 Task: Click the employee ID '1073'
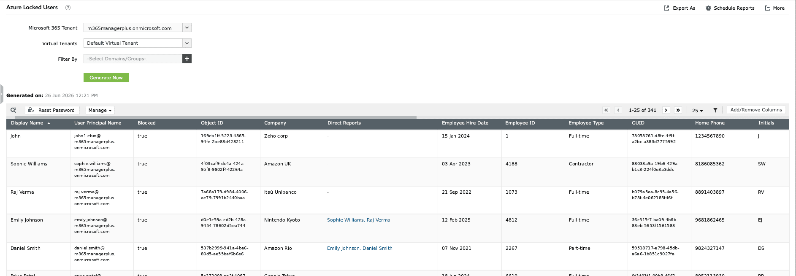[x=512, y=192]
